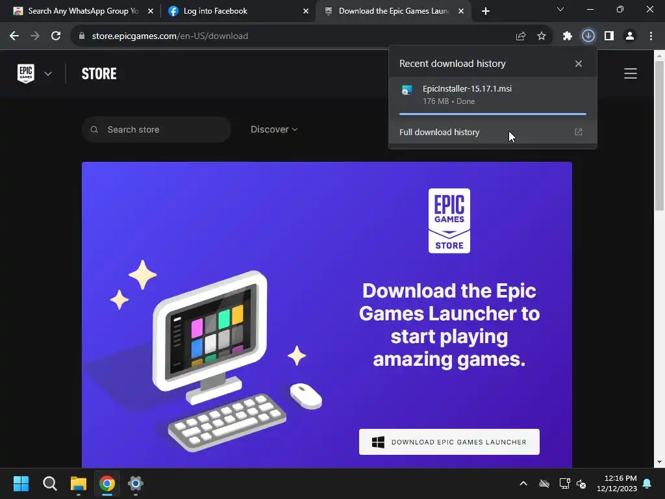Open File Explorer from taskbar
This screenshot has width=665, height=499.
pos(79,483)
